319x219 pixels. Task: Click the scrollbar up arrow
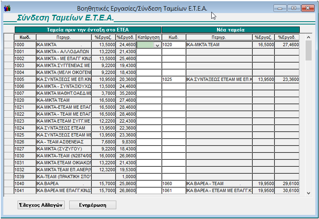308,37
